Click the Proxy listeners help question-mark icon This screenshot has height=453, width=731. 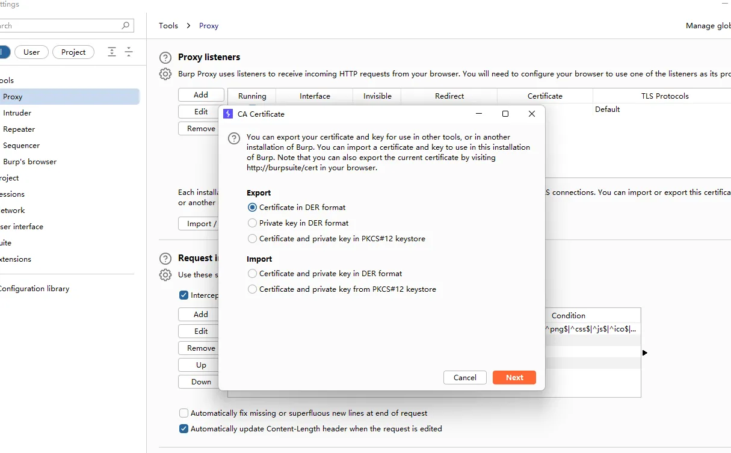pyautogui.click(x=165, y=58)
